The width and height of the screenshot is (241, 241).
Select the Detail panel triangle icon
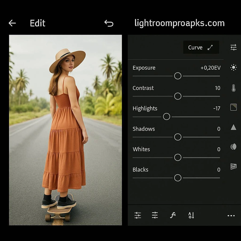(233, 127)
